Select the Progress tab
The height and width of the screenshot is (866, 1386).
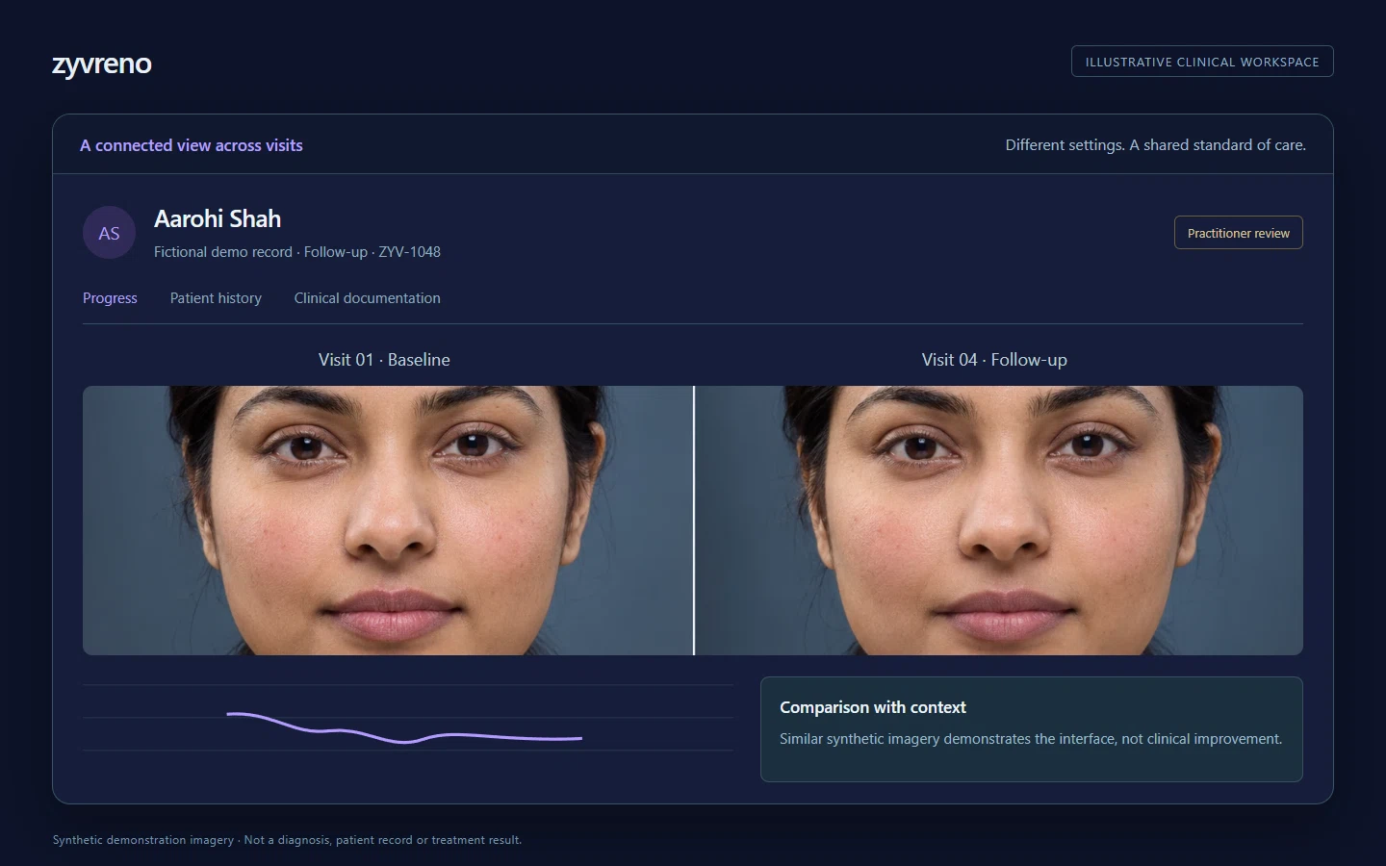(110, 298)
